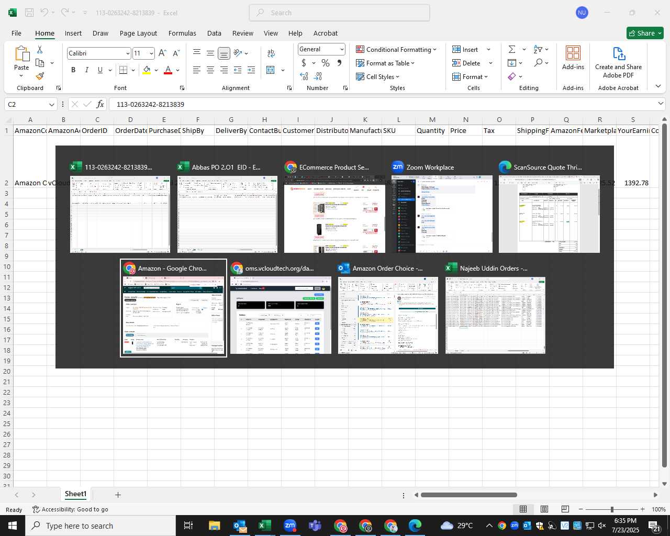Select Amazon - Google Chrome window thumbnail
Image resolution: width=670 pixels, height=536 pixels.
click(x=173, y=308)
